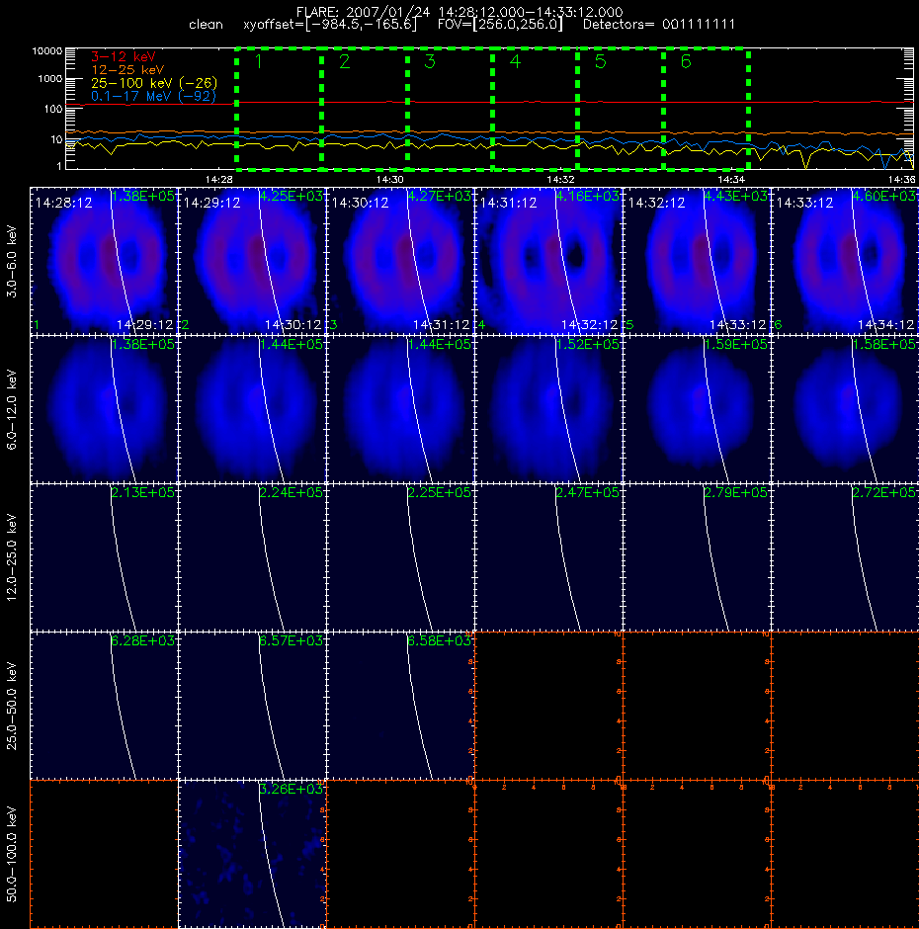This screenshot has width=919, height=929.
Task: Select interval number 5 in the light curve
Action: click(600, 61)
